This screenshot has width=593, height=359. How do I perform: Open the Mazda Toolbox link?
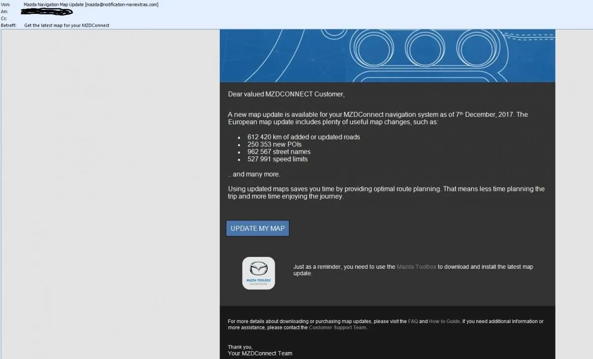(x=417, y=267)
